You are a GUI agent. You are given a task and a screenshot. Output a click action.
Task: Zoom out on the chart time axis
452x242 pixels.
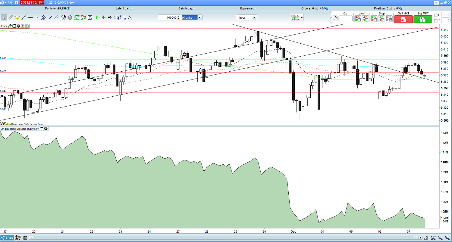point(440,238)
